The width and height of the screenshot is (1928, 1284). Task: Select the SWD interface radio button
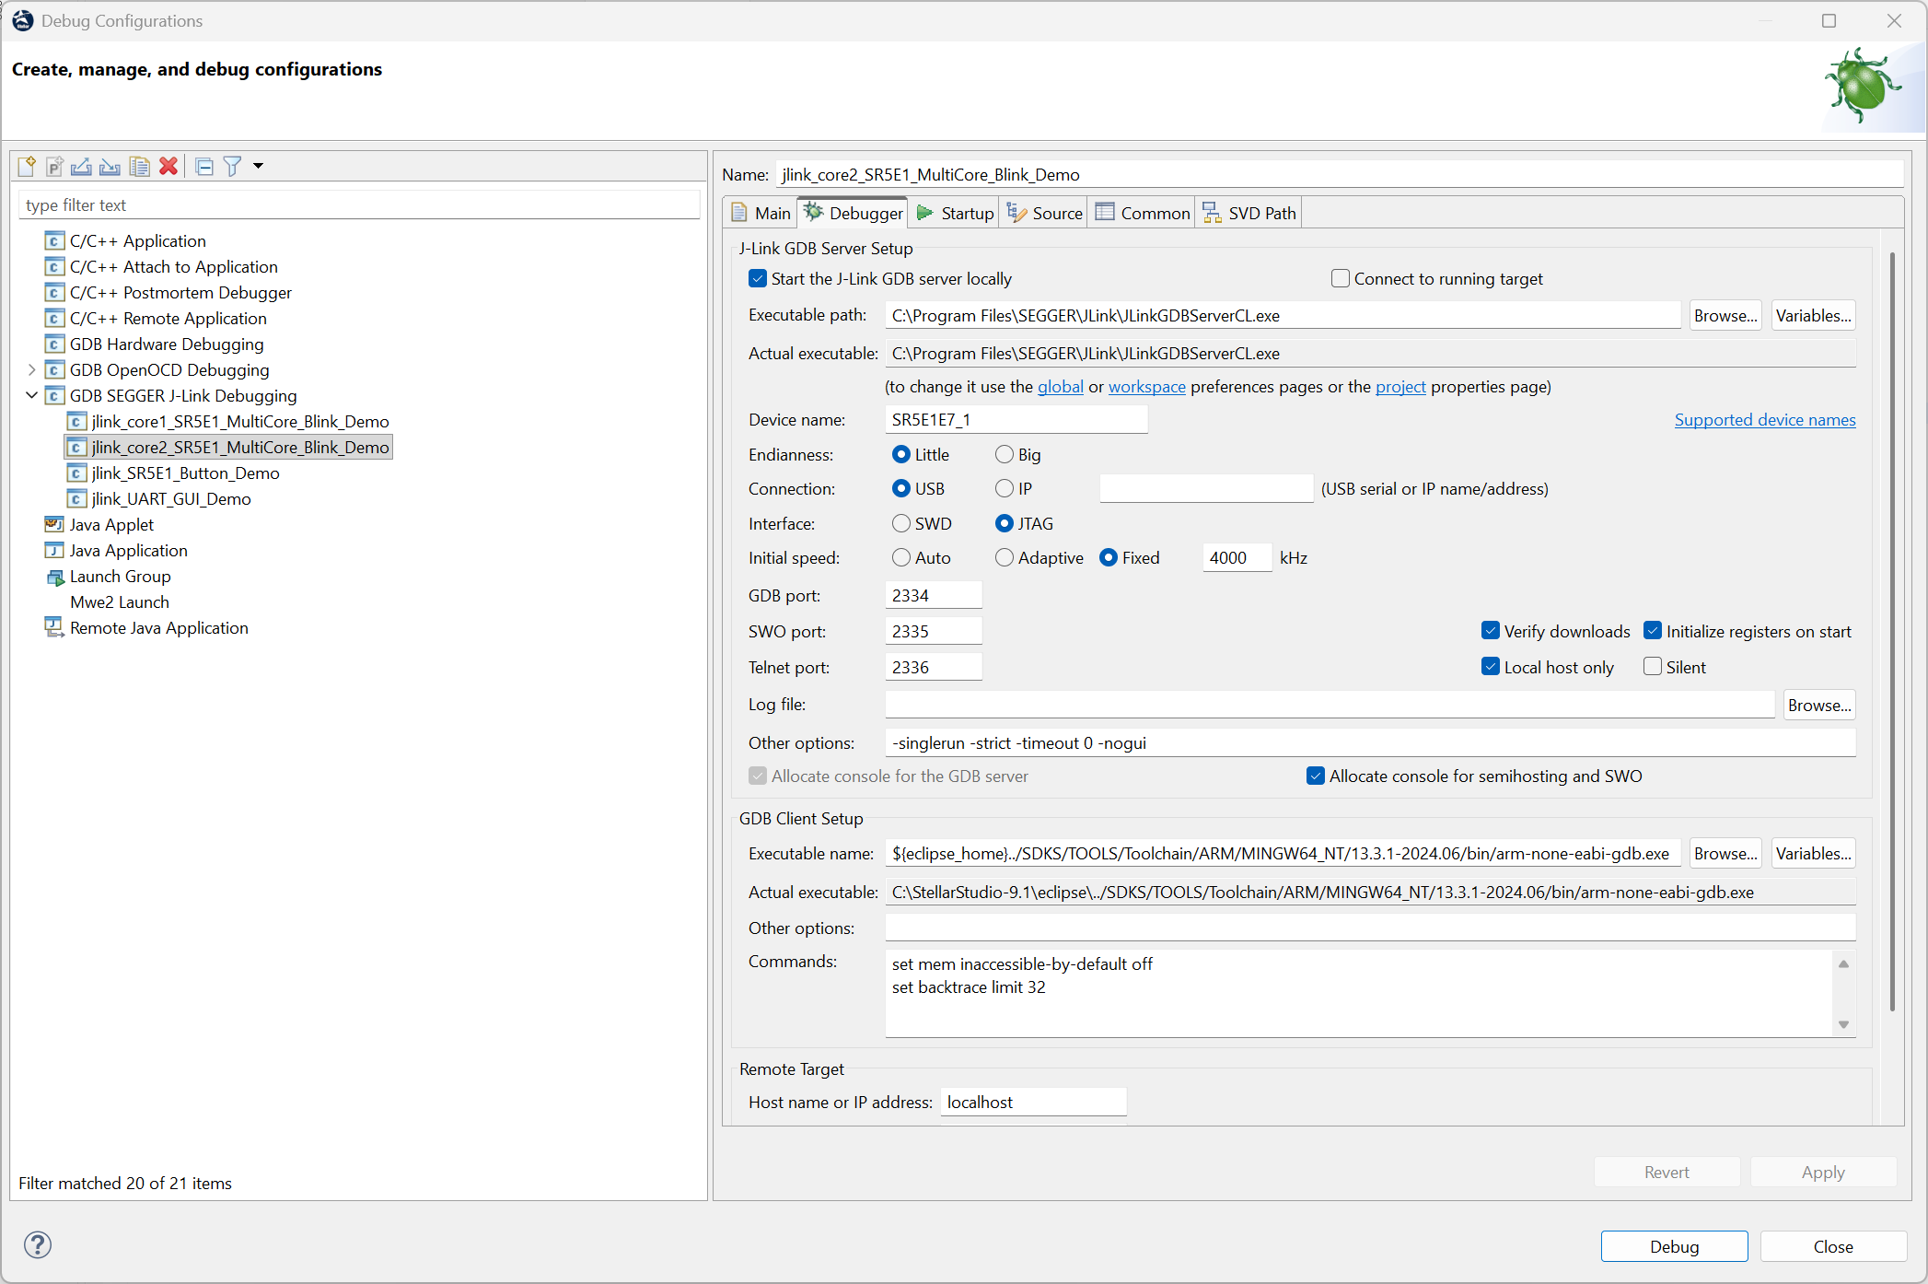tap(901, 524)
